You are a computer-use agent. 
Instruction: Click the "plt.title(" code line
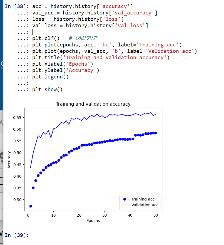[101, 58]
